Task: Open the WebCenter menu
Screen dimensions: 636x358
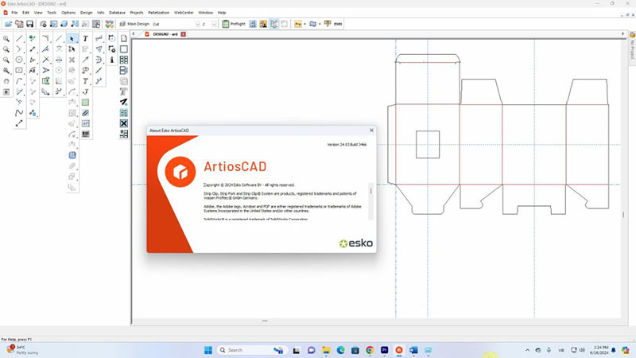Action: pyautogui.click(x=184, y=13)
